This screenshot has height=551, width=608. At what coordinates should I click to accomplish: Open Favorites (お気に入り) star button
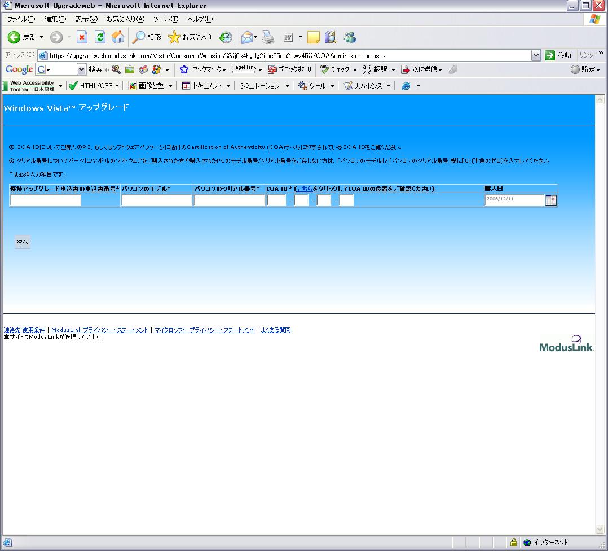pyautogui.click(x=190, y=37)
